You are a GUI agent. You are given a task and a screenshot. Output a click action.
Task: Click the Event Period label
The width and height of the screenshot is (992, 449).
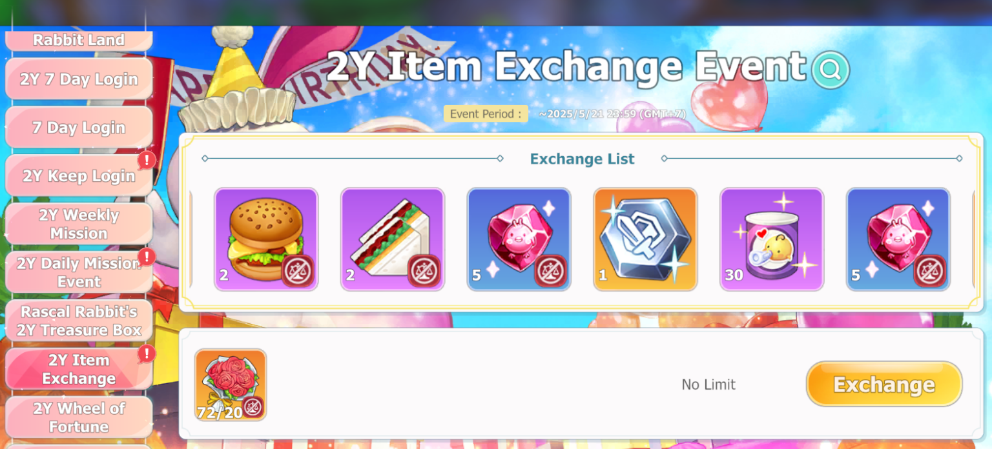coord(486,114)
